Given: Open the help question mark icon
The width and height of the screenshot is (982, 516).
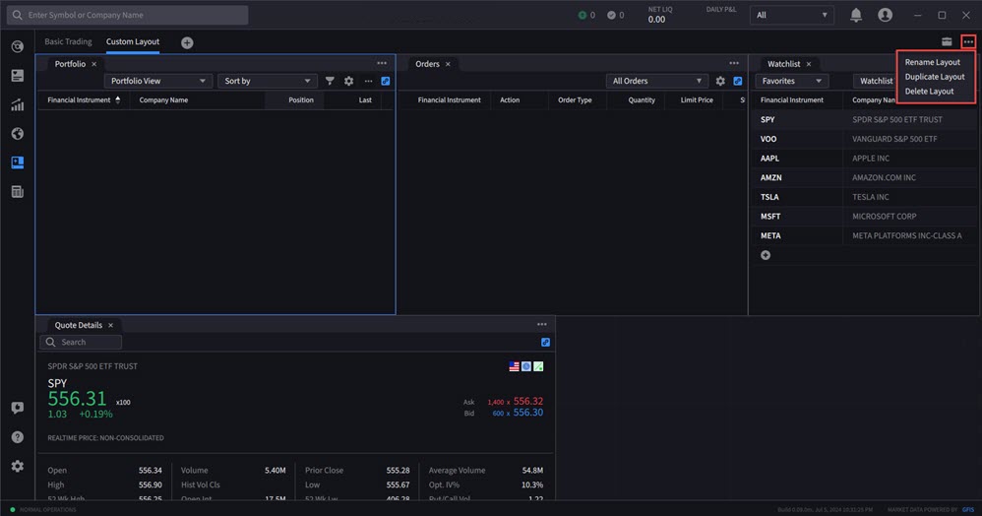Looking at the screenshot, I should (17, 437).
